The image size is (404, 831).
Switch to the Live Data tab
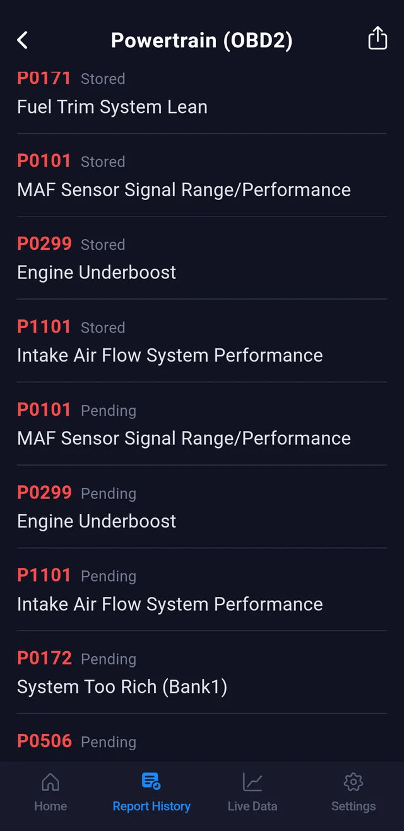pyautogui.click(x=252, y=792)
